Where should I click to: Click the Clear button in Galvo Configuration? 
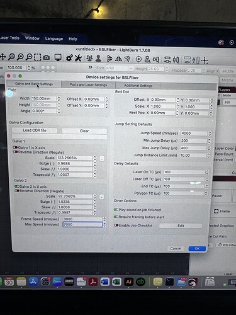coord(84,131)
